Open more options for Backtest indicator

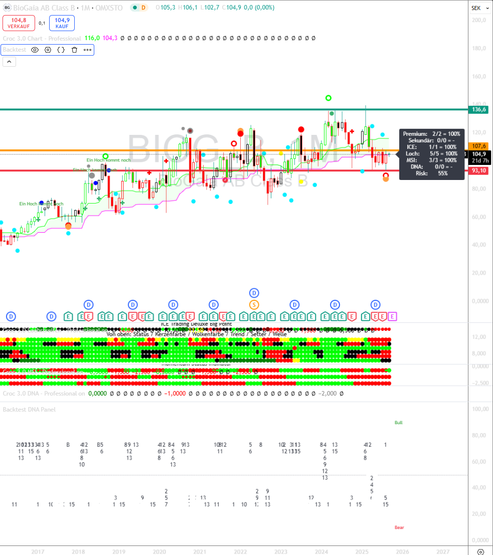tap(87, 50)
